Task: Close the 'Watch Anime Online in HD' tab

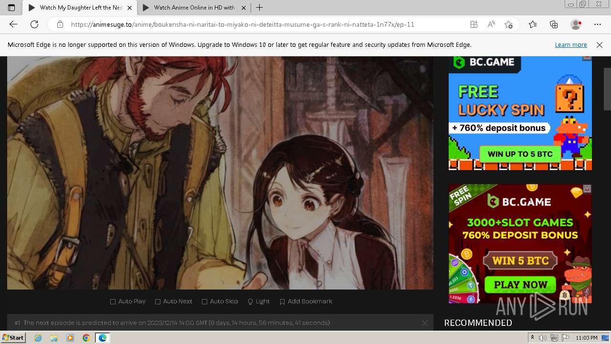Action: [243, 8]
